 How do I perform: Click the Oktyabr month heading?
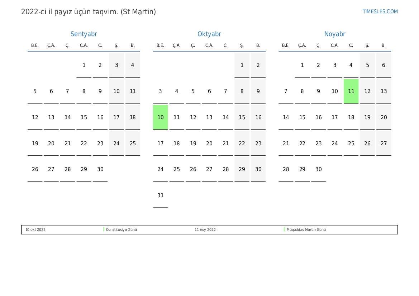[209, 34]
